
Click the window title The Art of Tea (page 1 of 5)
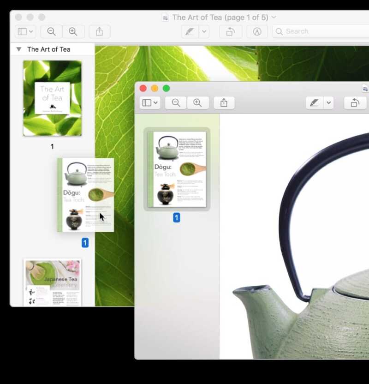[x=219, y=17]
